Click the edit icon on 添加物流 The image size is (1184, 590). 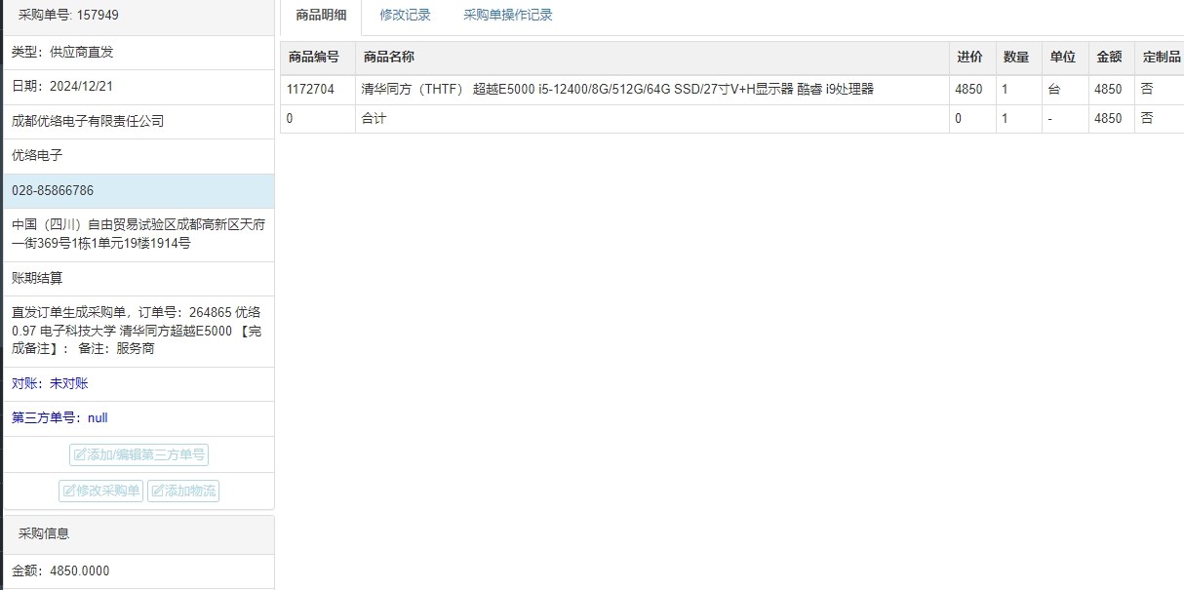(x=158, y=491)
